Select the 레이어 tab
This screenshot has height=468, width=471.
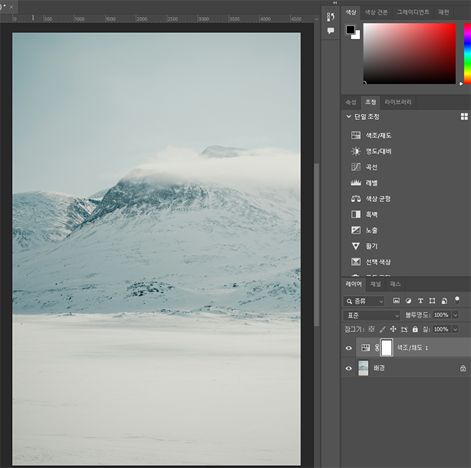coord(353,283)
